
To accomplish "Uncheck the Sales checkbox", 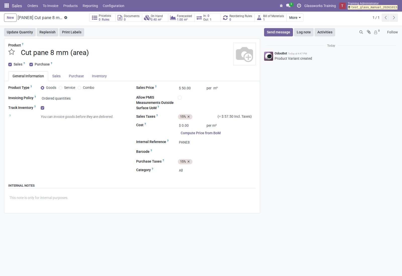I will tap(10, 64).
